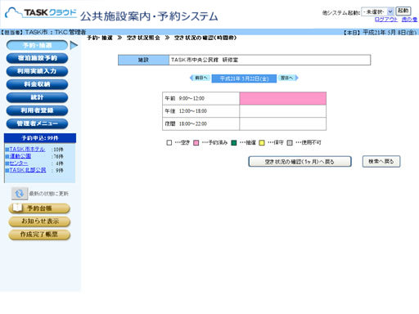Viewport: 419px width, 314px height.
Task: Click the 夜間 18:00~22:00 row label
Action: [201, 124]
